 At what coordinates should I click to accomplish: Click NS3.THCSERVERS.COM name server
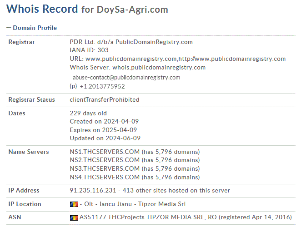click(105, 168)
